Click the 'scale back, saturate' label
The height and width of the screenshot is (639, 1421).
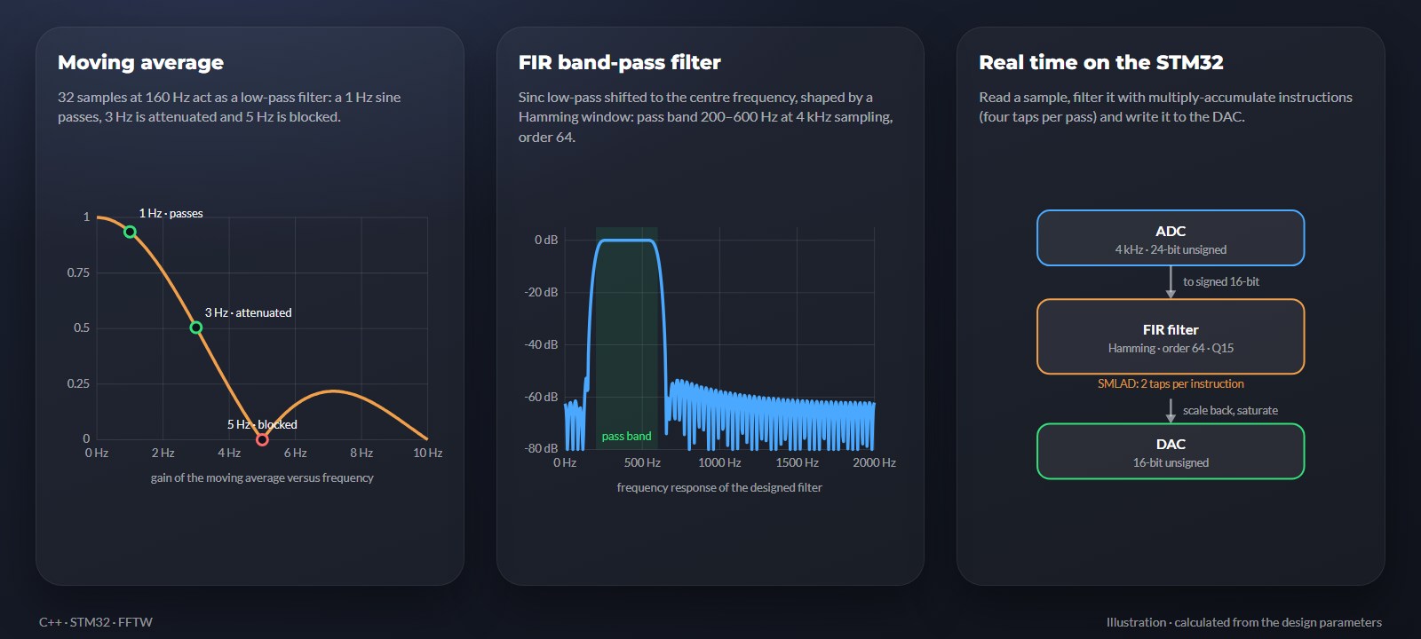coord(1230,410)
